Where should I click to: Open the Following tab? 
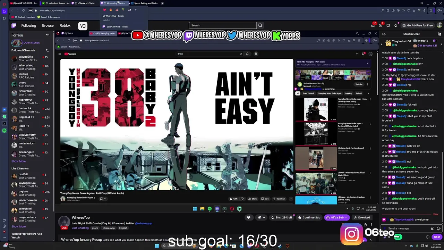coord(28,25)
